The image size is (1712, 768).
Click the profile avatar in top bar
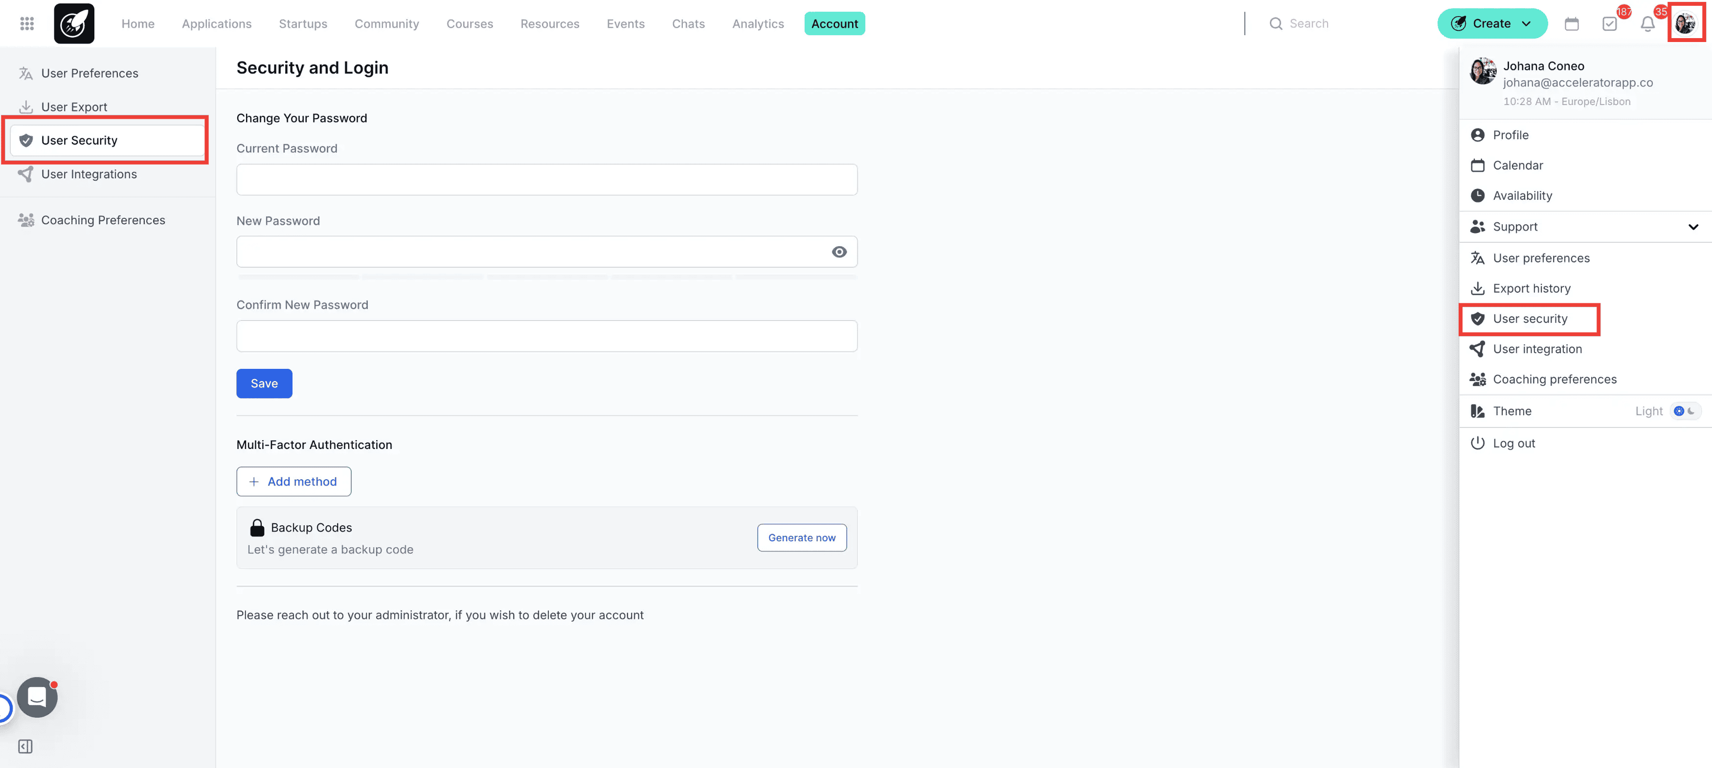(1685, 24)
